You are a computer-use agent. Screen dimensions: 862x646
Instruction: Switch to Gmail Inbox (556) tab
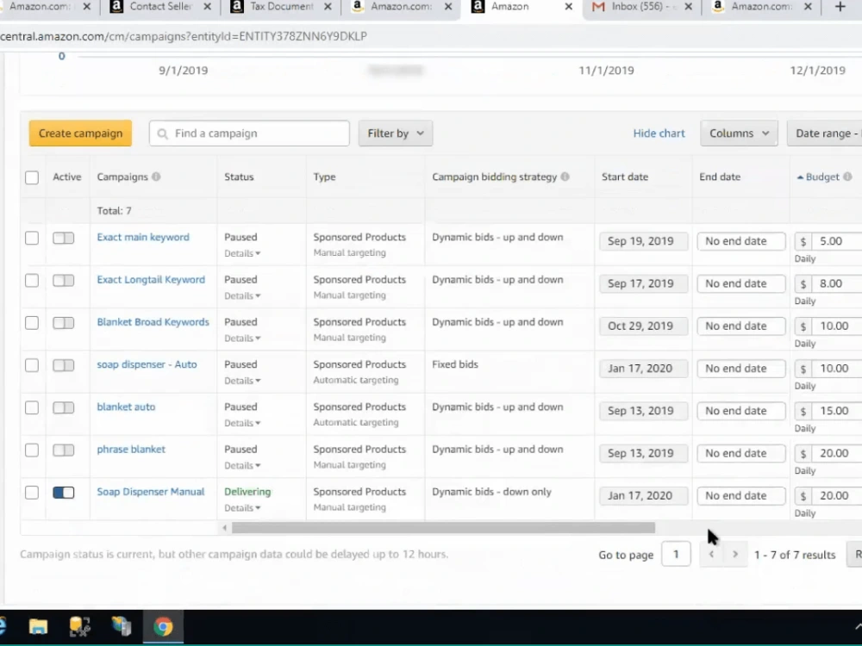(640, 7)
